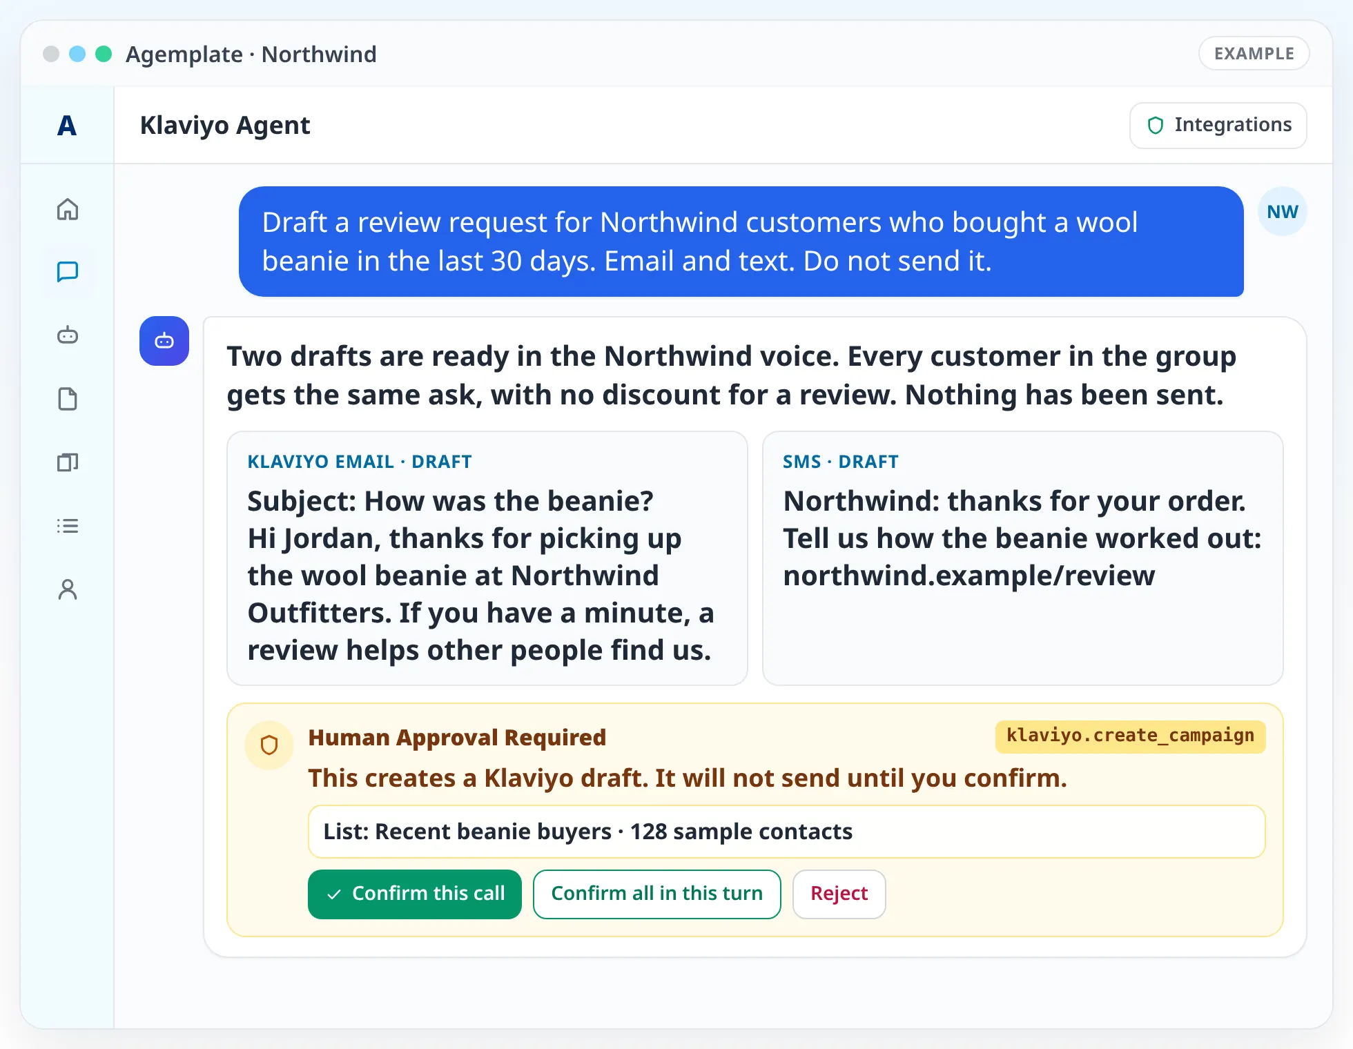The image size is (1353, 1049).
Task: Click the gray window control dot
Action: click(51, 54)
